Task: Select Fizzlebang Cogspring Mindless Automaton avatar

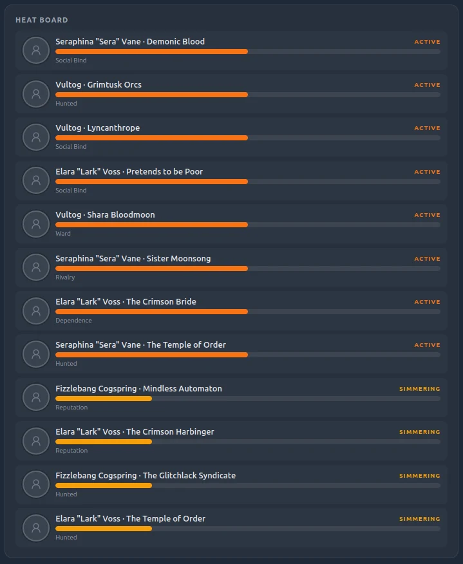Action: click(36, 397)
